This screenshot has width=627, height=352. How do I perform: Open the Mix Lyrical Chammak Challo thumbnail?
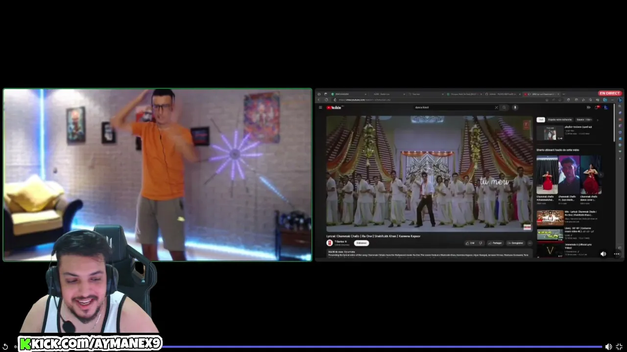click(550, 218)
